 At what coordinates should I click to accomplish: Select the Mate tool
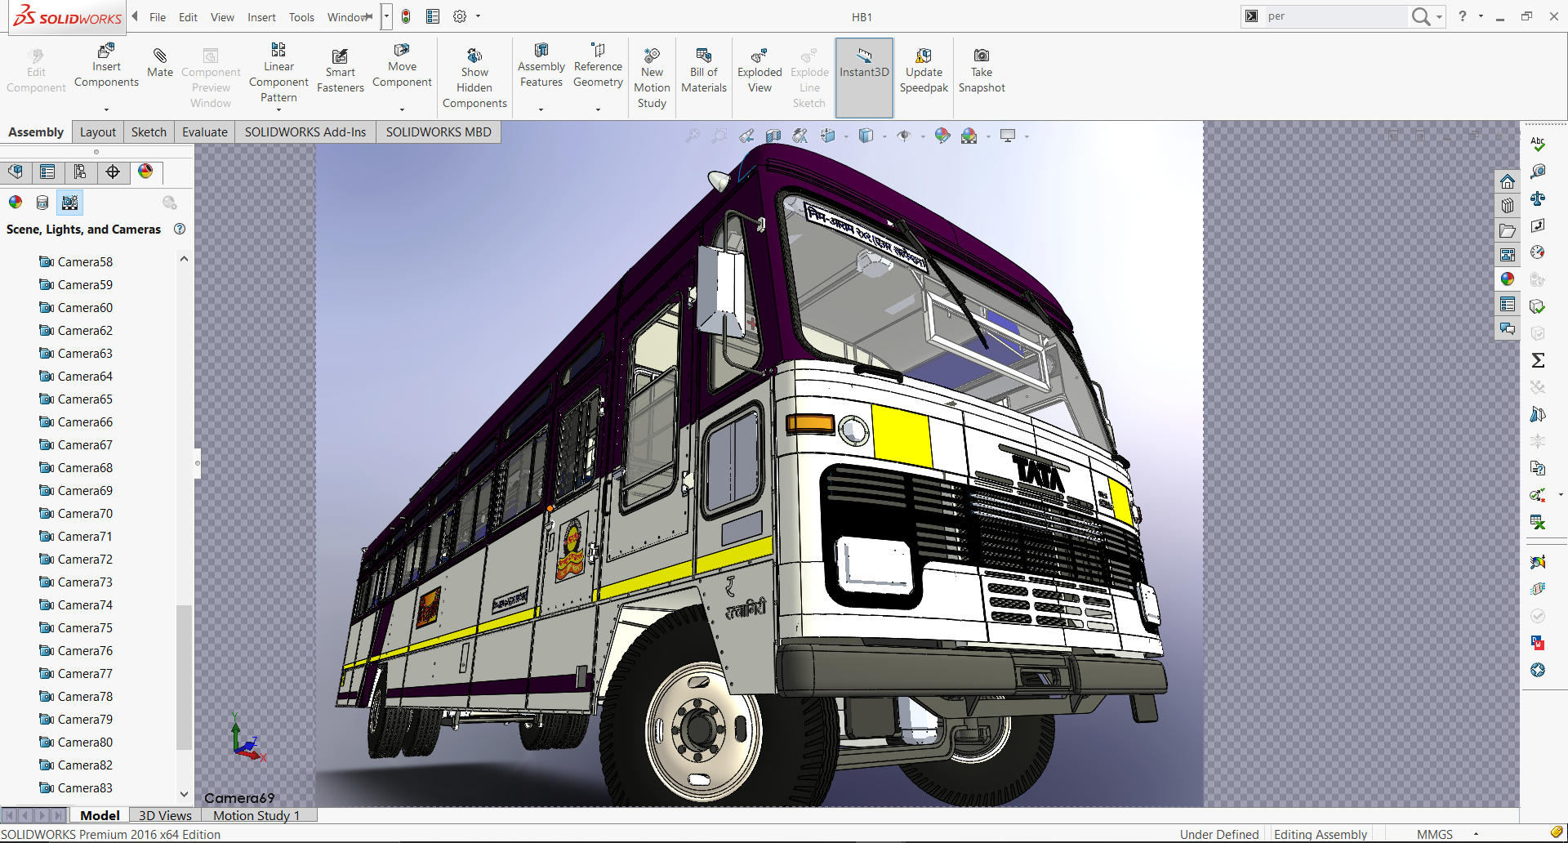(x=160, y=62)
